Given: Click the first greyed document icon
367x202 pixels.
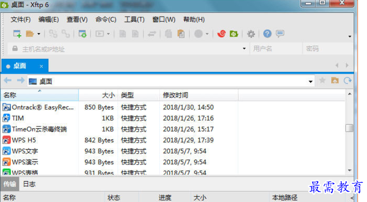Looking at the screenshot, I should 123,34.
